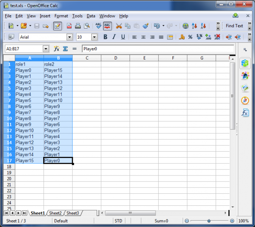Toggle Edit File mode button
Screen dimensions: 255x227
(x=57, y=26)
